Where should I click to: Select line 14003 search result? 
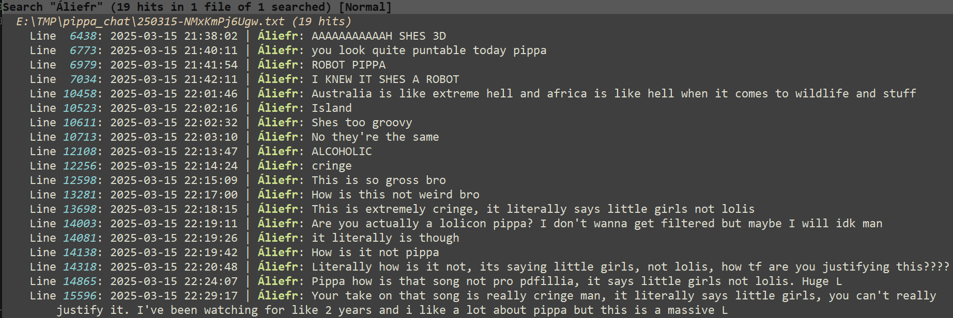click(456, 224)
